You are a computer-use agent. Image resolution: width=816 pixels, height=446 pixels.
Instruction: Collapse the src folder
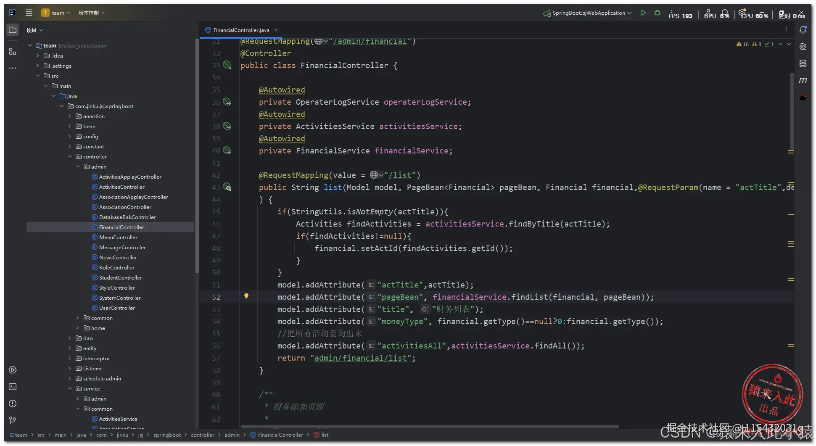pyautogui.click(x=38, y=76)
